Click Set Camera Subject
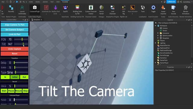This screenshot has width=193, height=109. [x=14, y=30]
